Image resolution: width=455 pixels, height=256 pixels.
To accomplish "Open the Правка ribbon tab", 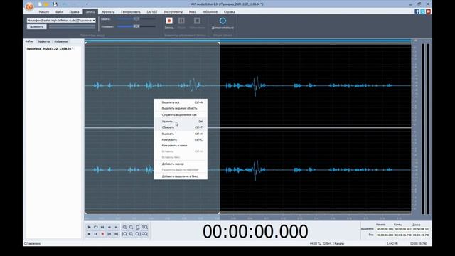I will [74, 12].
